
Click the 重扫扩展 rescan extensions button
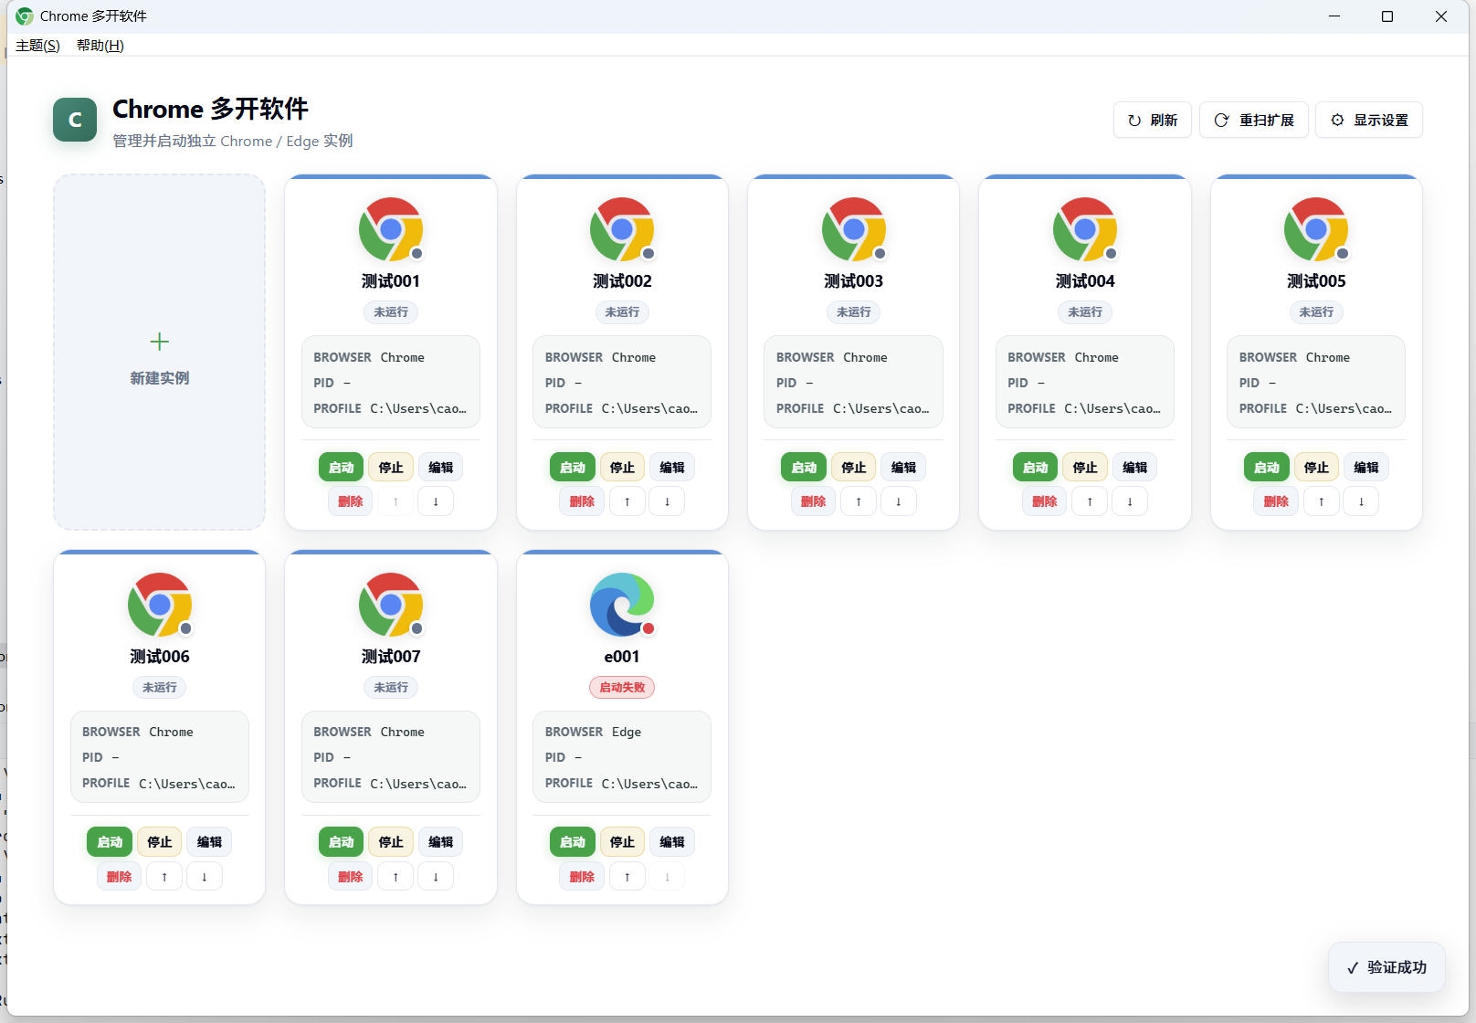click(1254, 121)
